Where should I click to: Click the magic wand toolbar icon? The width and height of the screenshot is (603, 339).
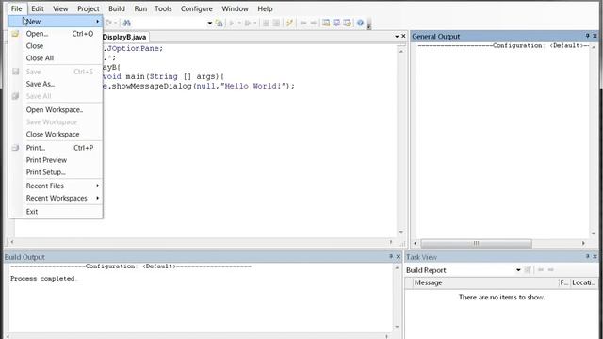click(x=289, y=23)
